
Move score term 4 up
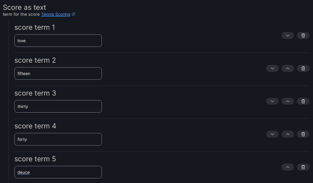[x=288, y=134]
